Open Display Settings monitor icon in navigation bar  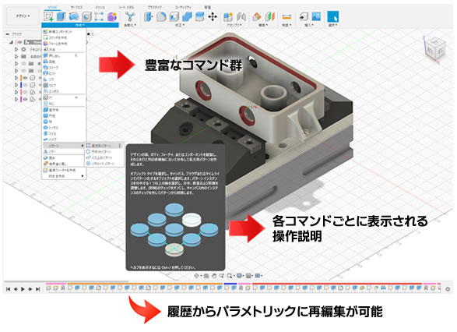pyautogui.click(x=240, y=275)
